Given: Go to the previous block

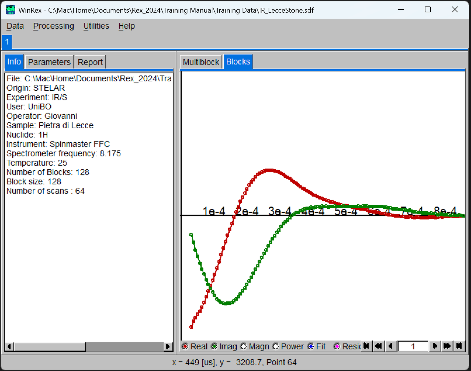Looking at the screenshot, I should [x=391, y=346].
